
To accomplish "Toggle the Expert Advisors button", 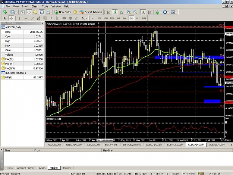I will coord(91,12).
